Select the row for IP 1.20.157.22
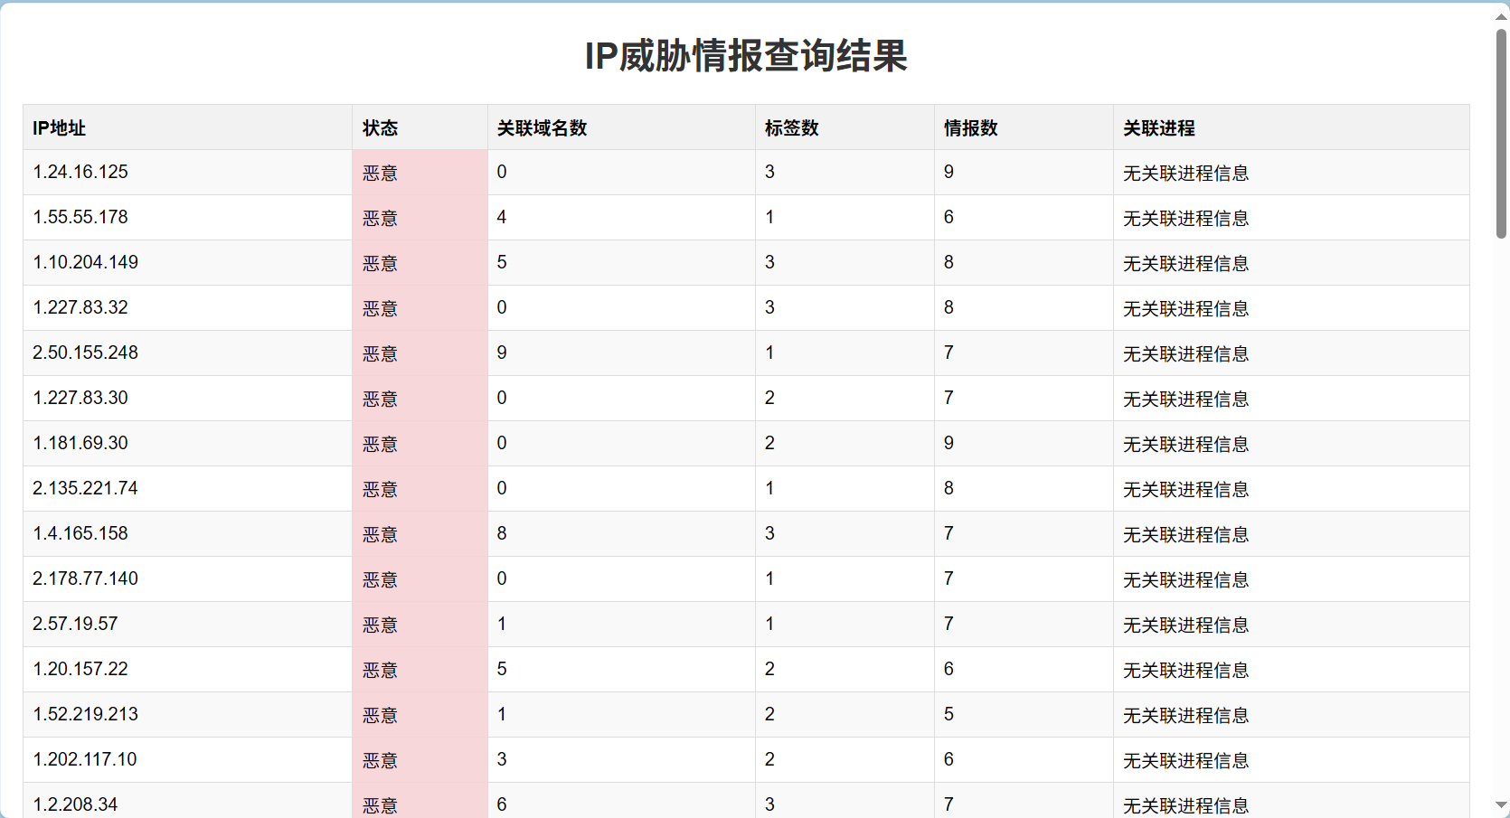Image resolution: width=1510 pixels, height=818 pixels. pyautogui.click(x=80, y=669)
